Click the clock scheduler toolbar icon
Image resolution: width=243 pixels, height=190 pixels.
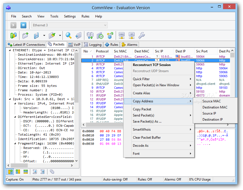(x=100, y=36)
